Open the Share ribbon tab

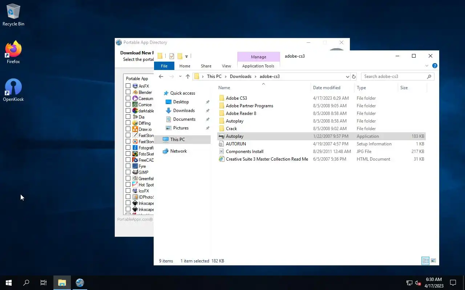tap(206, 66)
